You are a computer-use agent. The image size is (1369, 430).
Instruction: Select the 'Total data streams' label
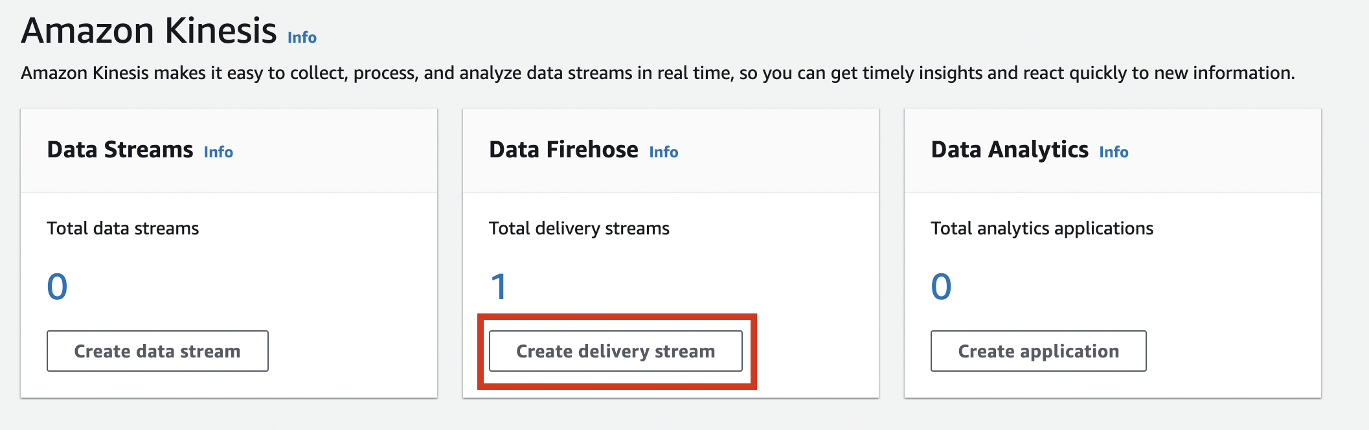click(x=123, y=229)
